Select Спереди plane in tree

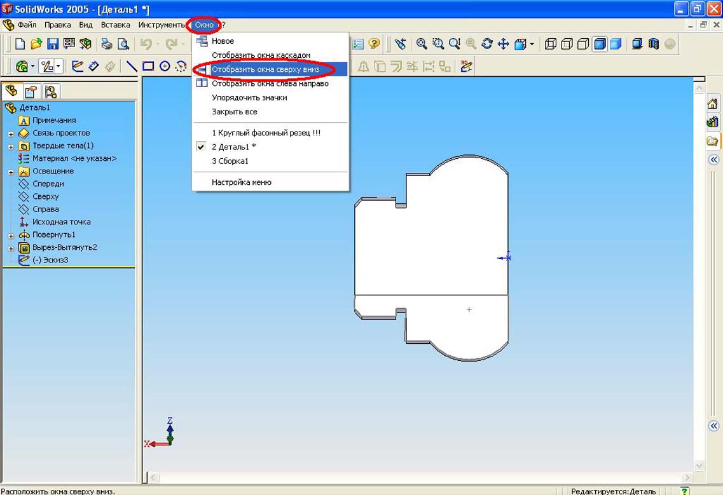point(48,184)
